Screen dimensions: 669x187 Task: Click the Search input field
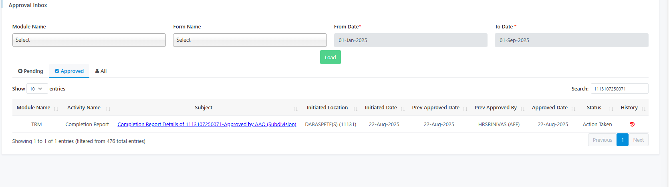click(x=619, y=89)
